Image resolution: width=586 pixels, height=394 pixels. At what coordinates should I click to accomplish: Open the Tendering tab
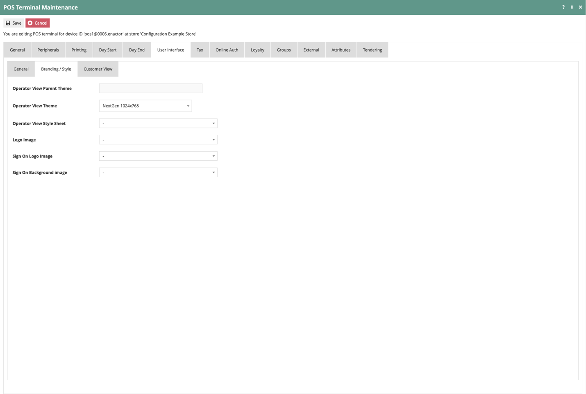pos(372,50)
